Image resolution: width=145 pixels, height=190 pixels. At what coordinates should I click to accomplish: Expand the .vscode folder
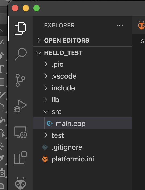click(83, 76)
